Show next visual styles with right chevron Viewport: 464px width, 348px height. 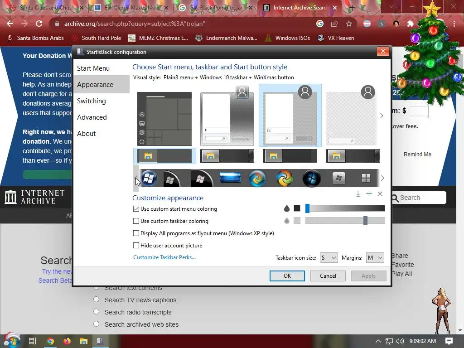pyautogui.click(x=382, y=116)
